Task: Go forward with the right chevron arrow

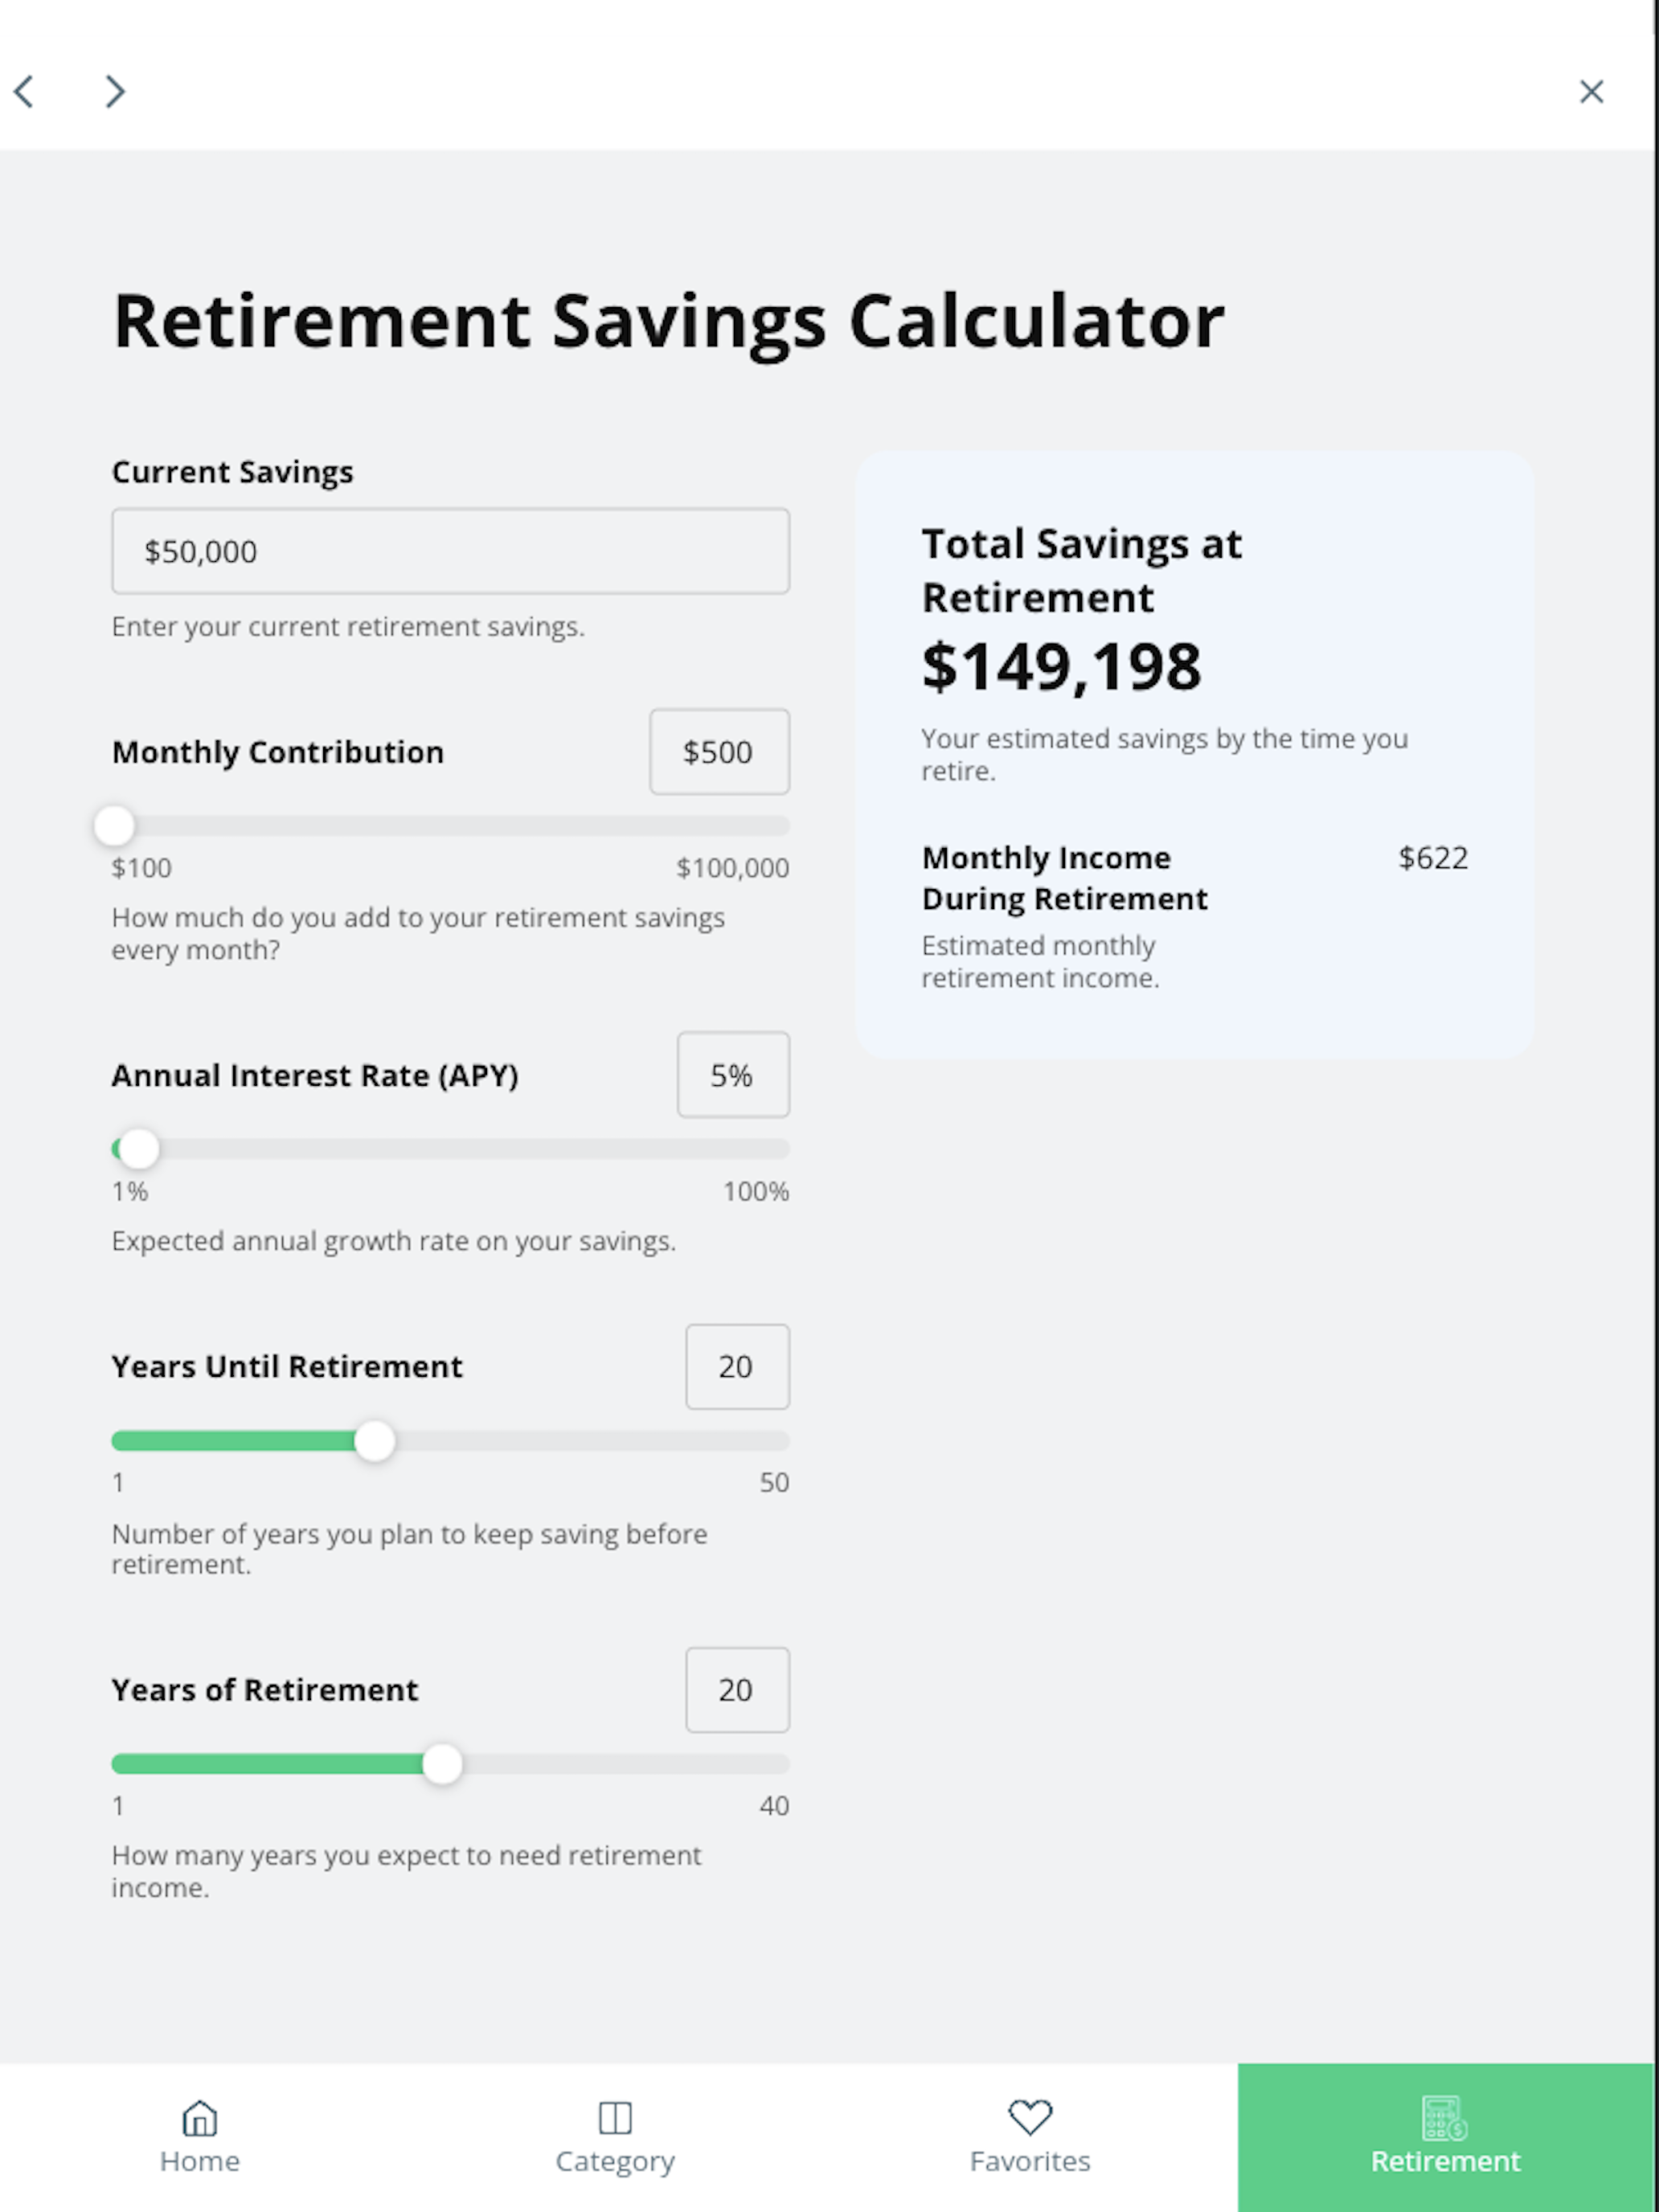Action: point(115,91)
